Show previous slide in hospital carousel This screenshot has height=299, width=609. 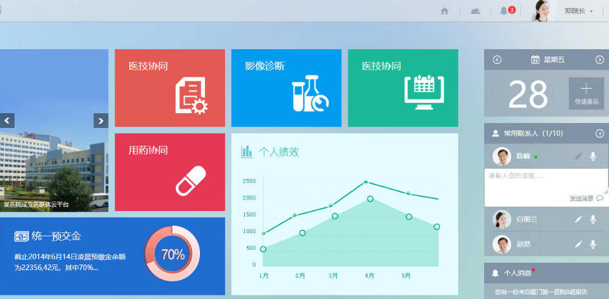7,121
